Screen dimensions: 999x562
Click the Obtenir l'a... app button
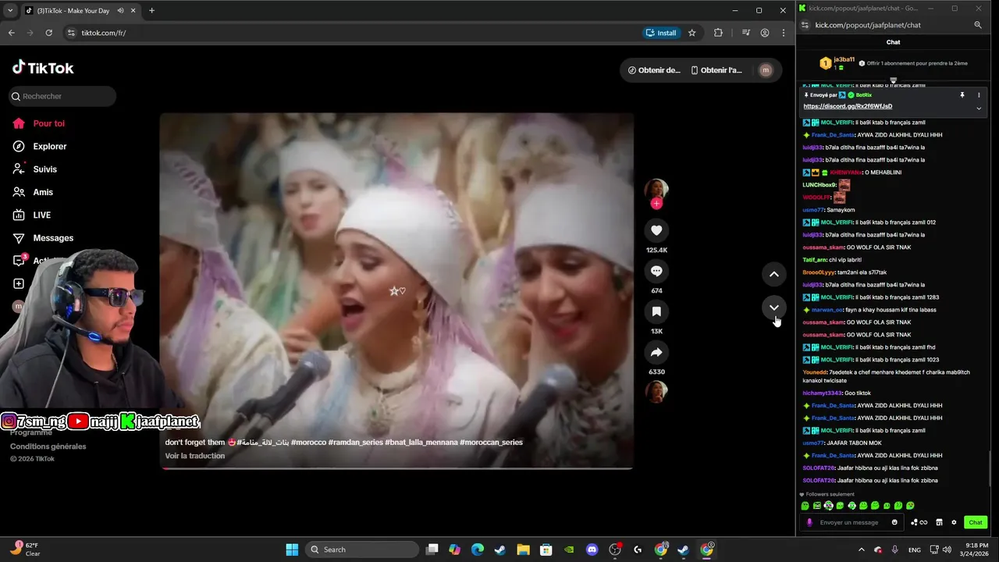716,70
